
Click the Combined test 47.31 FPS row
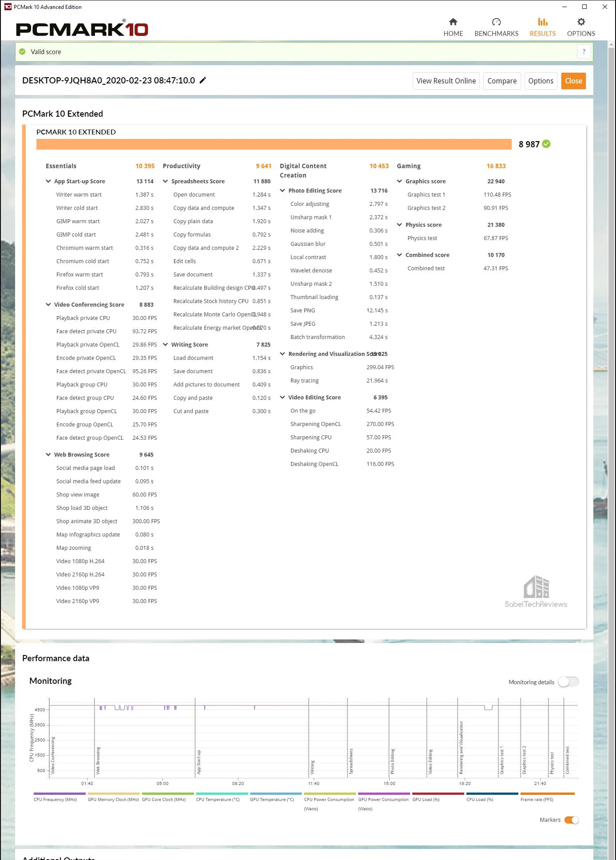pyautogui.click(x=458, y=268)
